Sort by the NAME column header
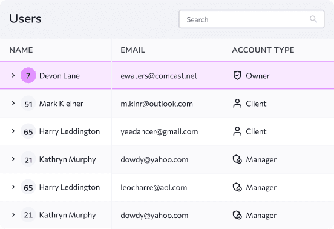This screenshot has height=229, width=334. pyautogui.click(x=21, y=50)
